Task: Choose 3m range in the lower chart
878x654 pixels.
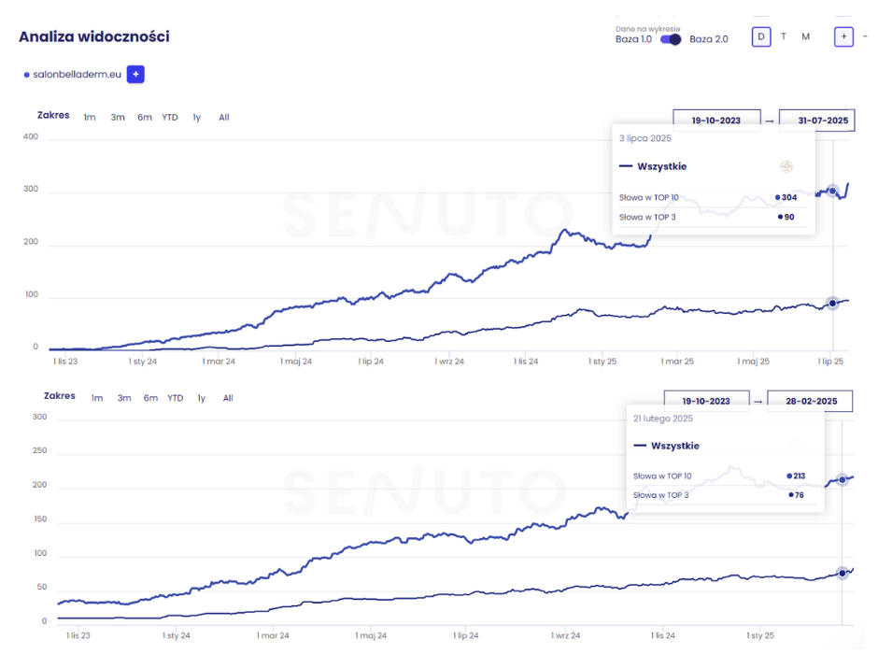Action: 124,398
